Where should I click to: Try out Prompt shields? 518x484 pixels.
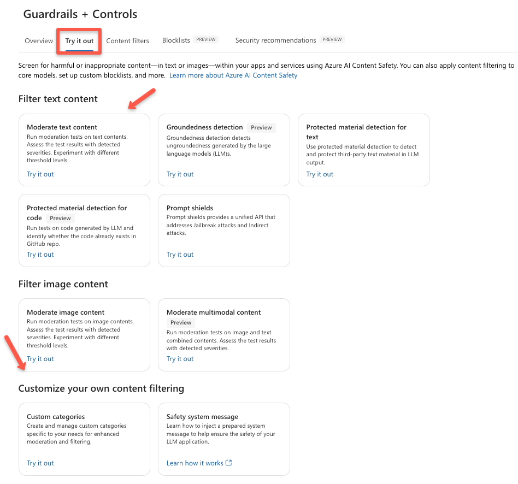tap(180, 254)
